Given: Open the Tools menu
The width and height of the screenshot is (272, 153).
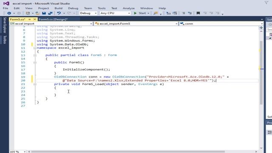Looking at the screenshot, I should coord(102,8).
